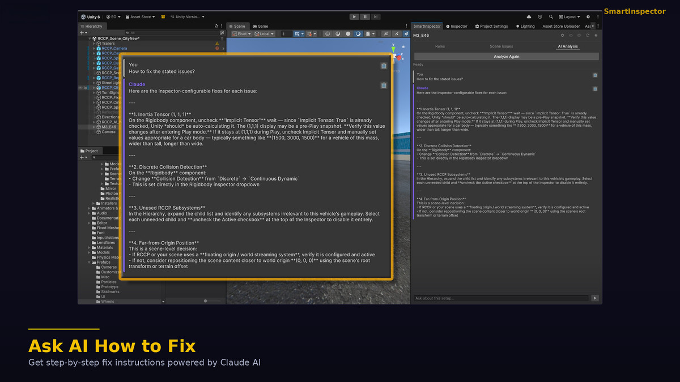
Task: Select Wireframe draw mode in Scene toolbar
Action: point(327,34)
